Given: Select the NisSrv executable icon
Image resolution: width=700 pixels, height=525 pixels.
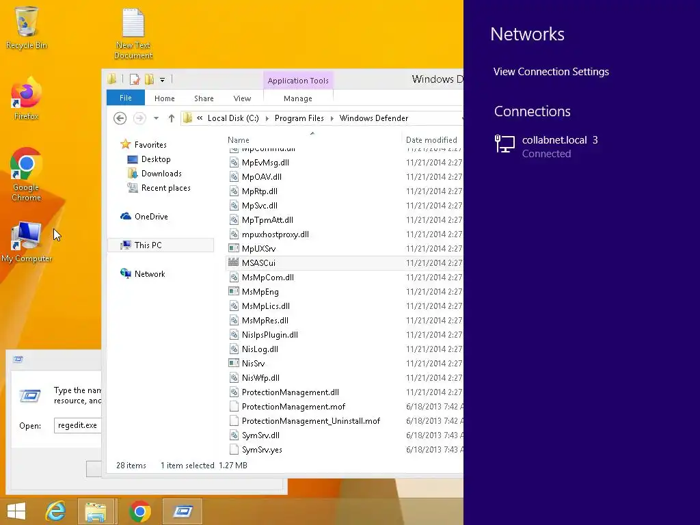Looking at the screenshot, I should point(233,363).
